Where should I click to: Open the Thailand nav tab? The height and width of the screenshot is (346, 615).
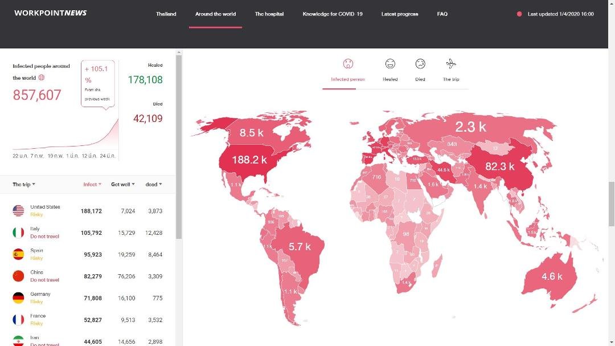pyautogui.click(x=166, y=14)
